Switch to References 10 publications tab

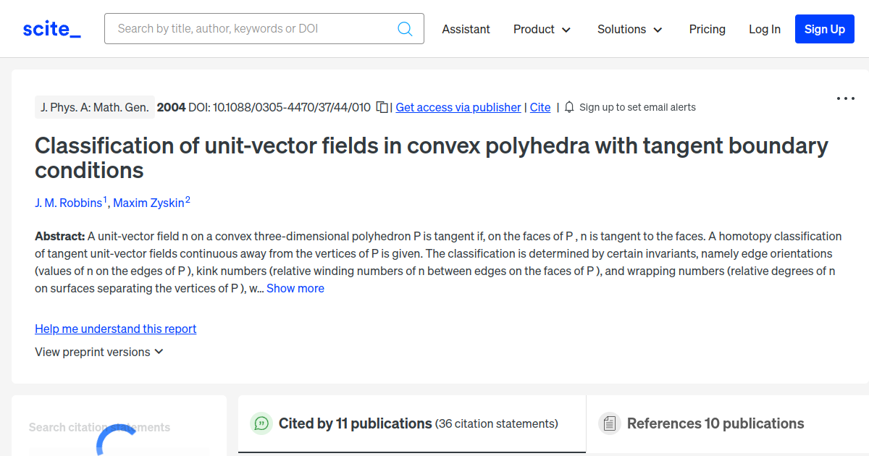click(x=715, y=423)
